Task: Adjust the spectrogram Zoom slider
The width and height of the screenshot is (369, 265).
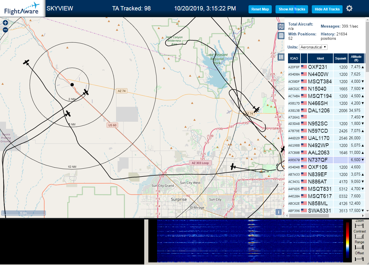Action: (x=359, y=226)
